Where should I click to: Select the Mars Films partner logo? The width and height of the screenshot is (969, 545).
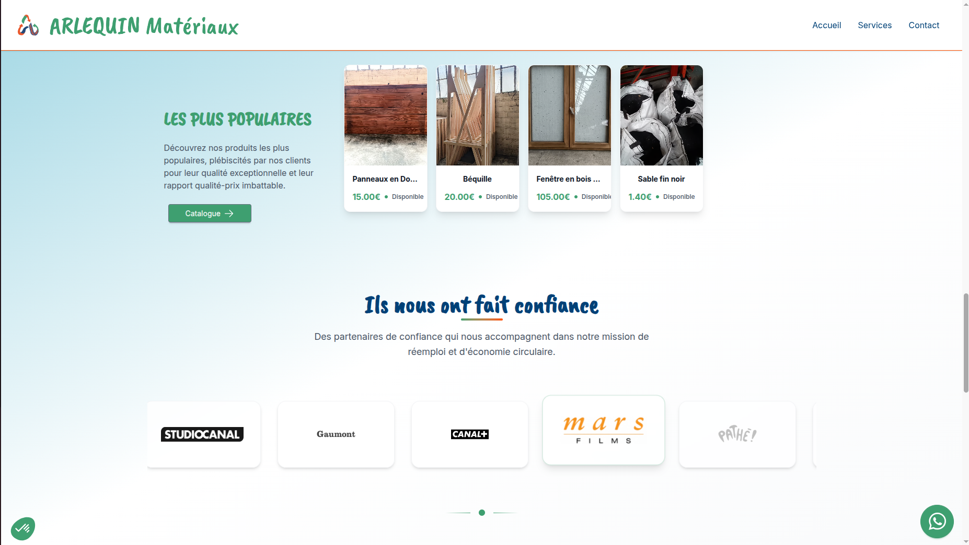604,430
